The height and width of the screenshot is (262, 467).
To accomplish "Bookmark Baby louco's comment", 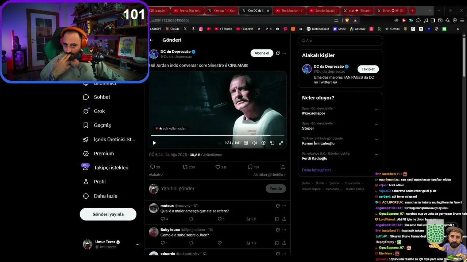I will 277,243.
